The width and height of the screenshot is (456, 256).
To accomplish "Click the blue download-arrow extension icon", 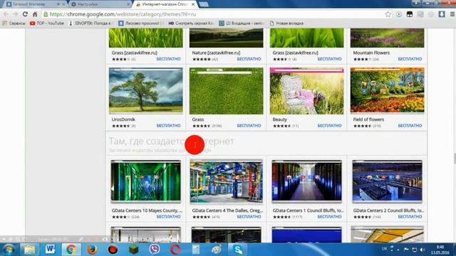I will click(x=442, y=14).
